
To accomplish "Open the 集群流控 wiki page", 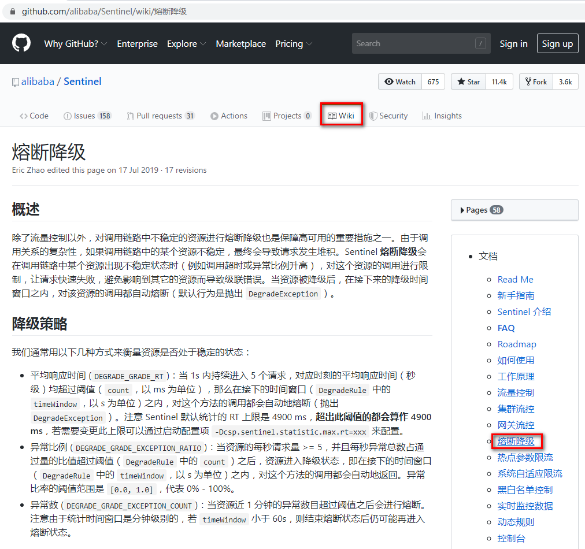I will 516,409.
